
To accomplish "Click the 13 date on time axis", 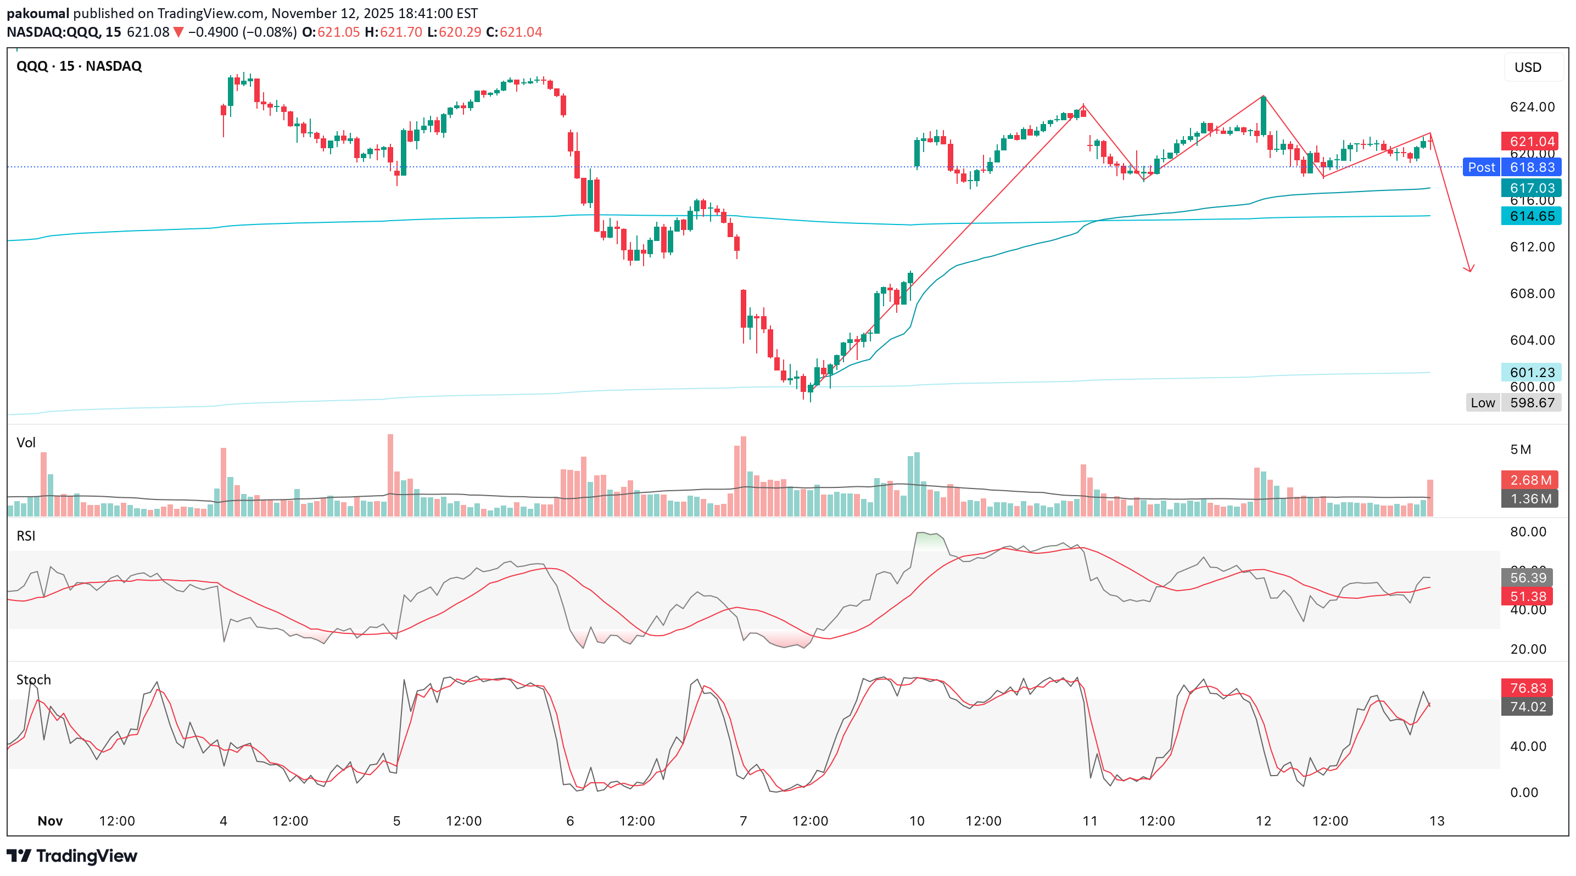I will 1437,821.
